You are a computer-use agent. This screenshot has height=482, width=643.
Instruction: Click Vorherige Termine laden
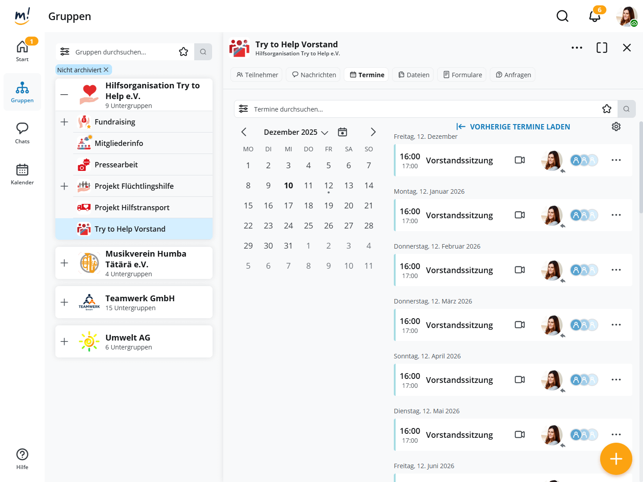(513, 127)
